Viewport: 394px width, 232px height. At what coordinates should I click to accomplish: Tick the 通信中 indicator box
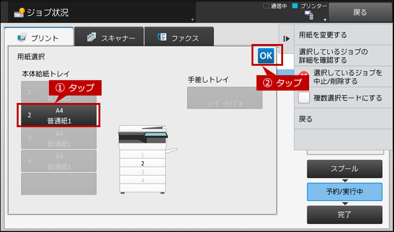click(266, 6)
